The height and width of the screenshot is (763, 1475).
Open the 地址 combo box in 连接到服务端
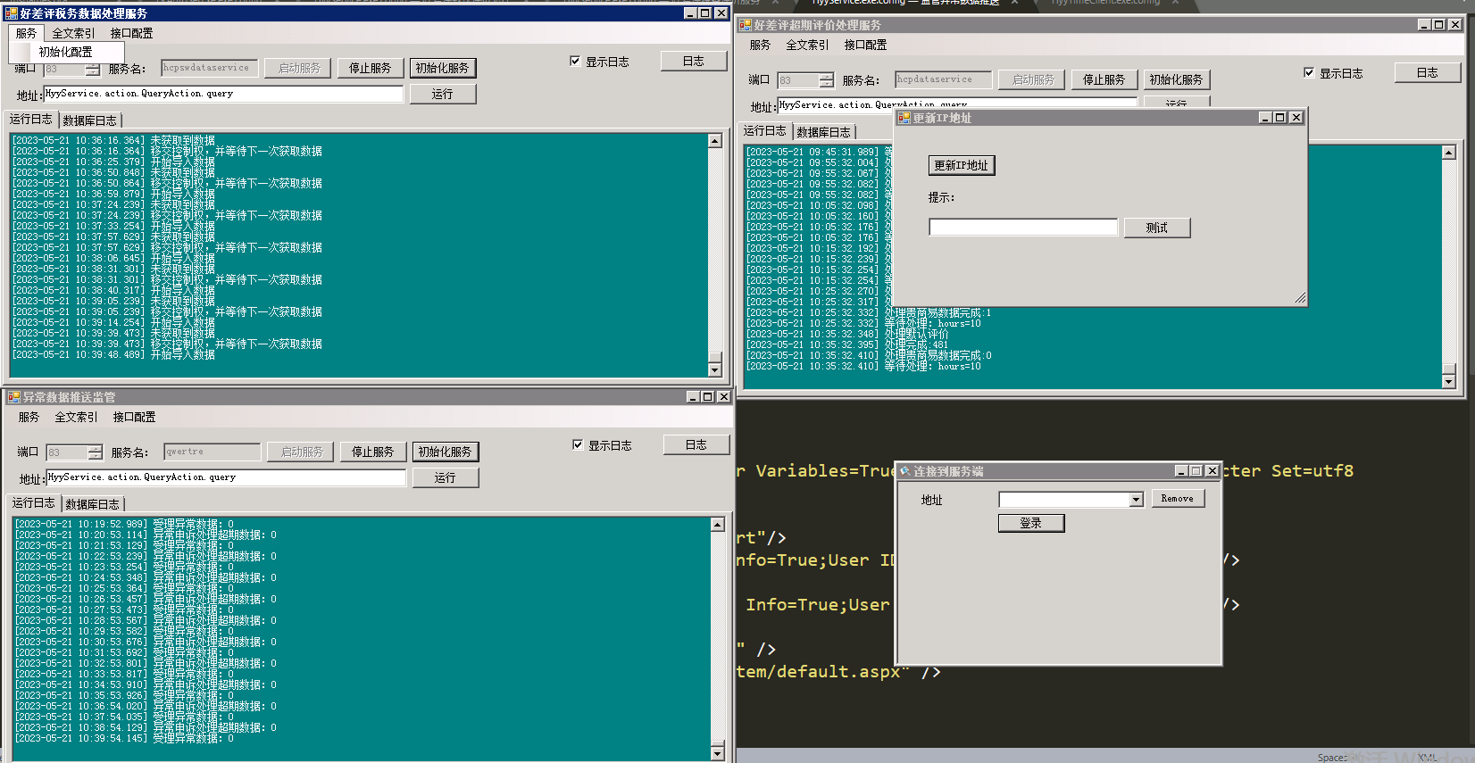tap(1136, 500)
